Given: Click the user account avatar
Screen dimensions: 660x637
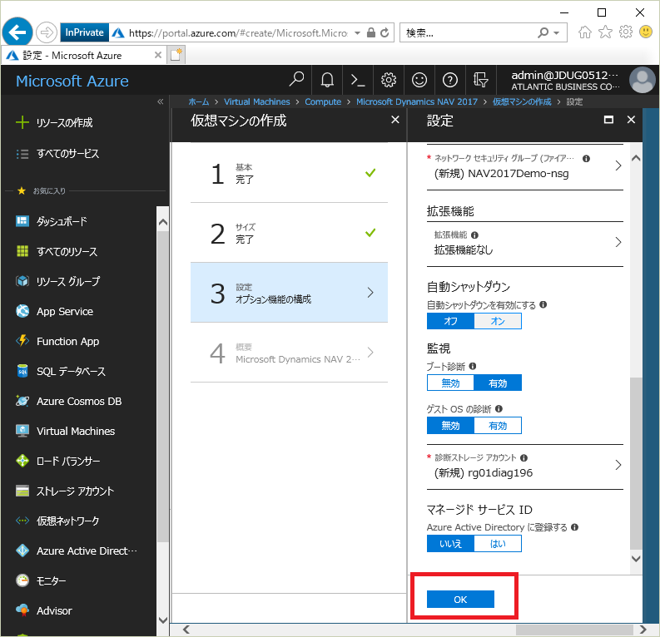Looking at the screenshot, I should click(x=642, y=80).
